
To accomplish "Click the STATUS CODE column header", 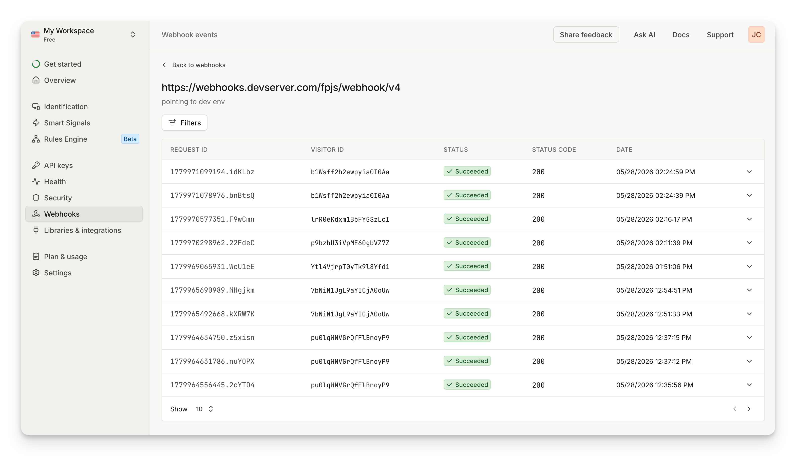I will [x=554, y=150].
